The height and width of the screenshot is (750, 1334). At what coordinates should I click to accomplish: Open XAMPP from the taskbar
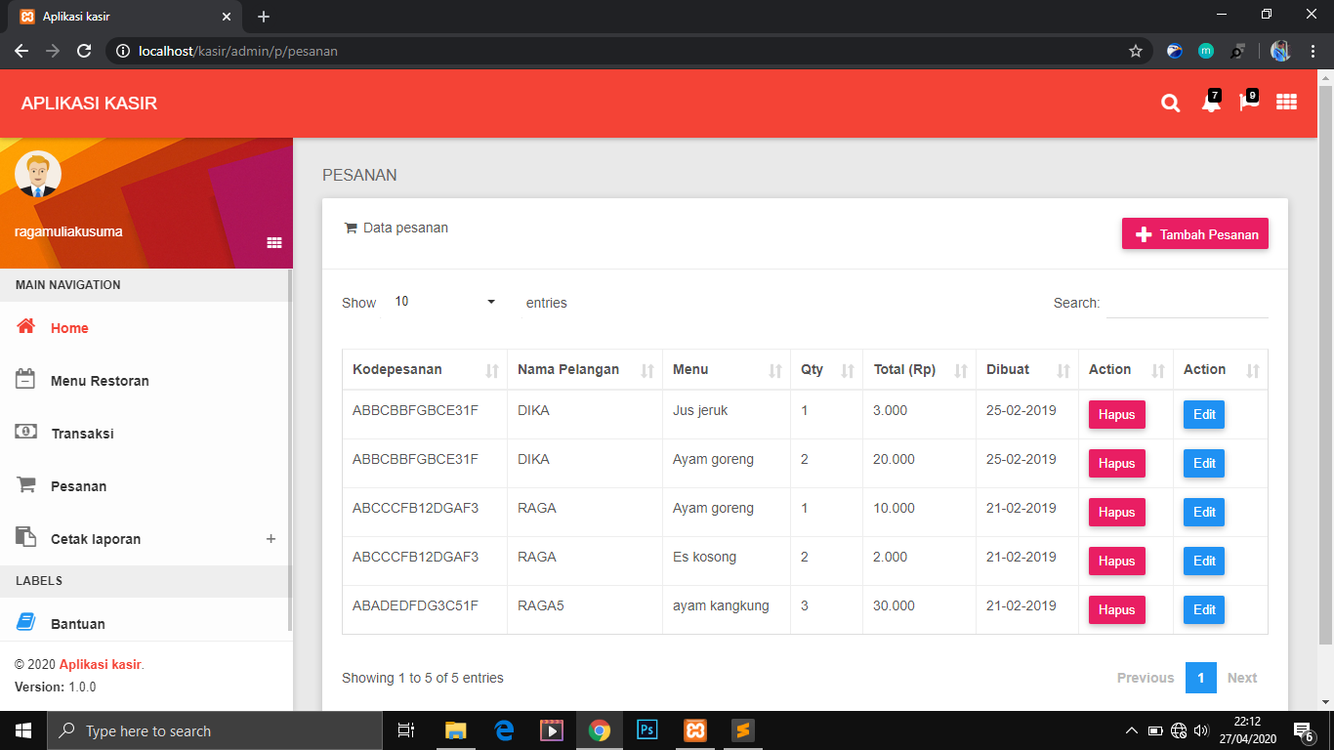tap(694, 729)
